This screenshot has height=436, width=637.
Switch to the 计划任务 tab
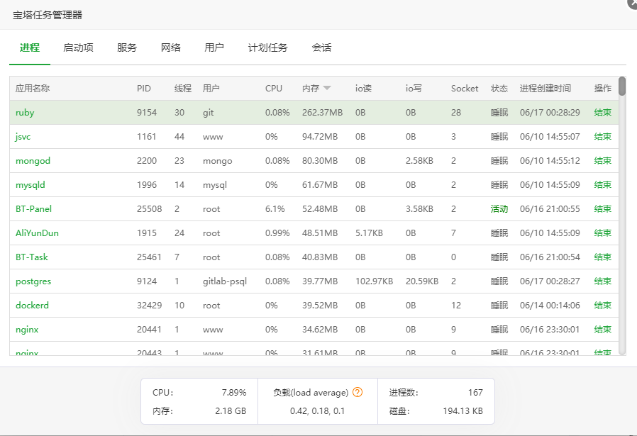pyautogui.click(x=267, y=48)
